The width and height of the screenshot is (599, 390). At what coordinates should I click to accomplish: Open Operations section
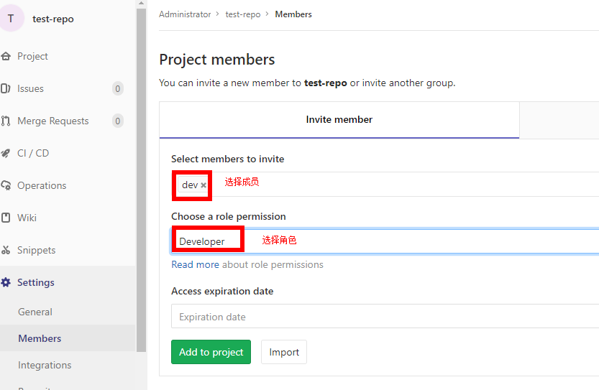coord(42,185)
